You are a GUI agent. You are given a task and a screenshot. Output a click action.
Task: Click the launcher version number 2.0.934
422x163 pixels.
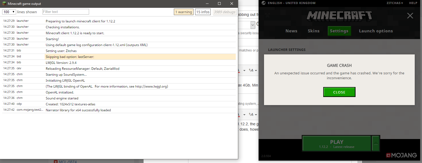[266, 156]
